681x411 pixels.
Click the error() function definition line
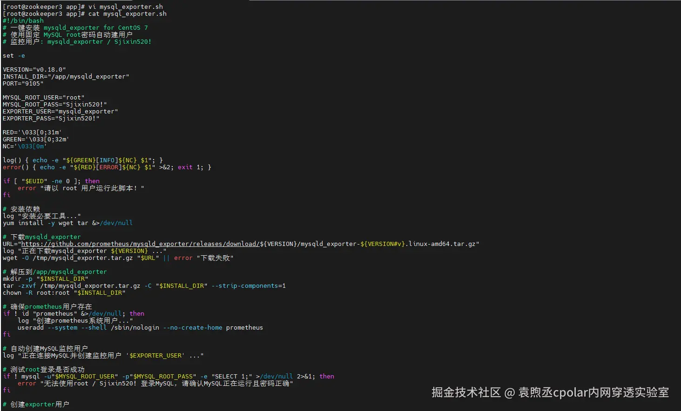pos(107,167)
